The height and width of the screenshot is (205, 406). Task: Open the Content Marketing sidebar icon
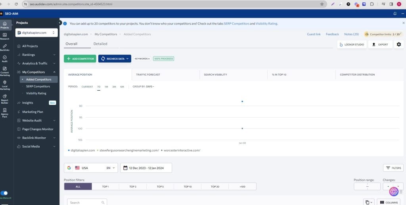(5, 72)
